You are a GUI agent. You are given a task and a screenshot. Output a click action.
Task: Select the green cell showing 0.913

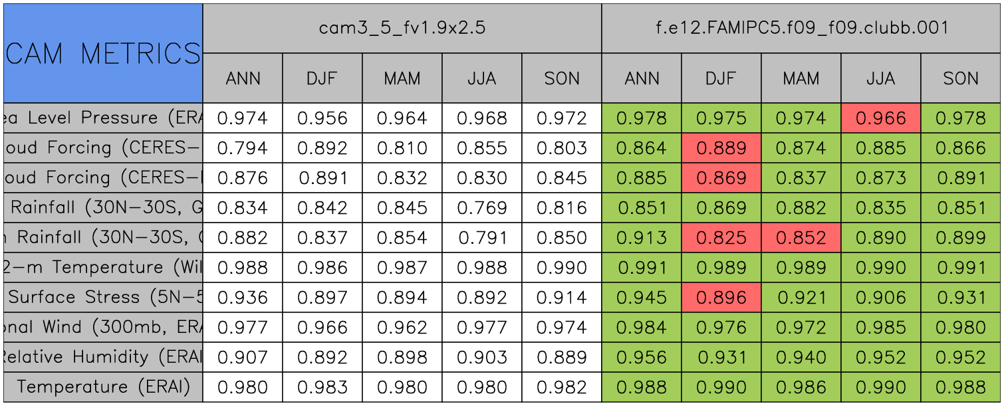642,238
